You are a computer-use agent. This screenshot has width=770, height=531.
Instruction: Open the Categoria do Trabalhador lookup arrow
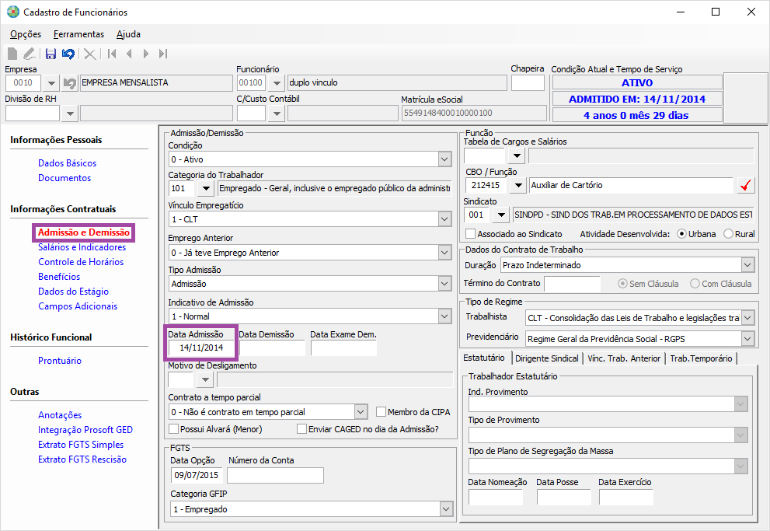[x=206, y=188]
